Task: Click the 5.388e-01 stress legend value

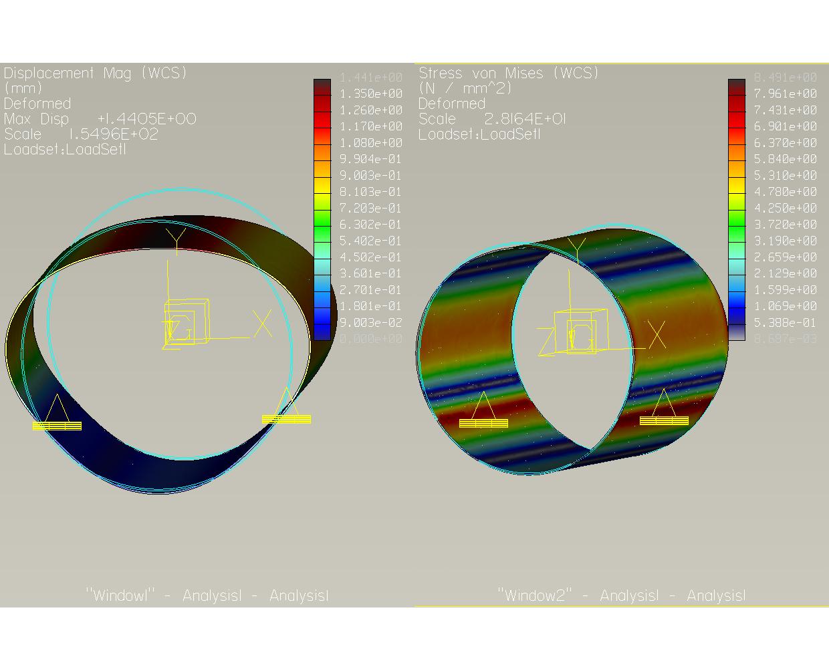Action: tap(786, 323)
